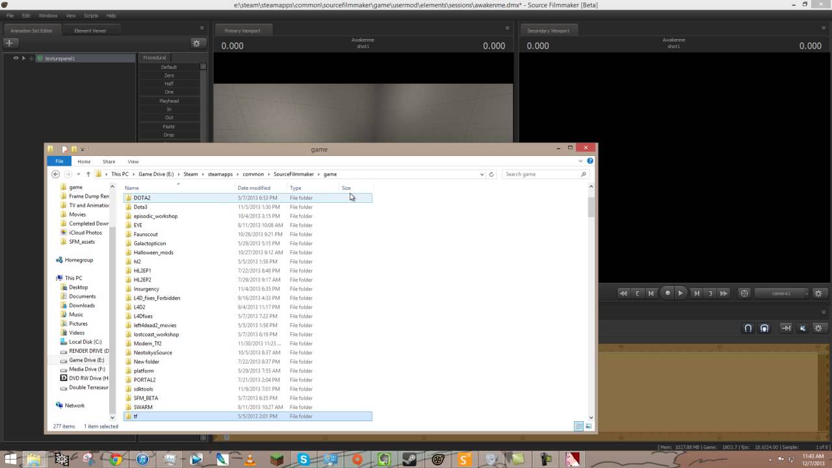This screenshot has width=832, height=468.
Task: Click fast forward in secondary viewport controls
Action: 723,293
